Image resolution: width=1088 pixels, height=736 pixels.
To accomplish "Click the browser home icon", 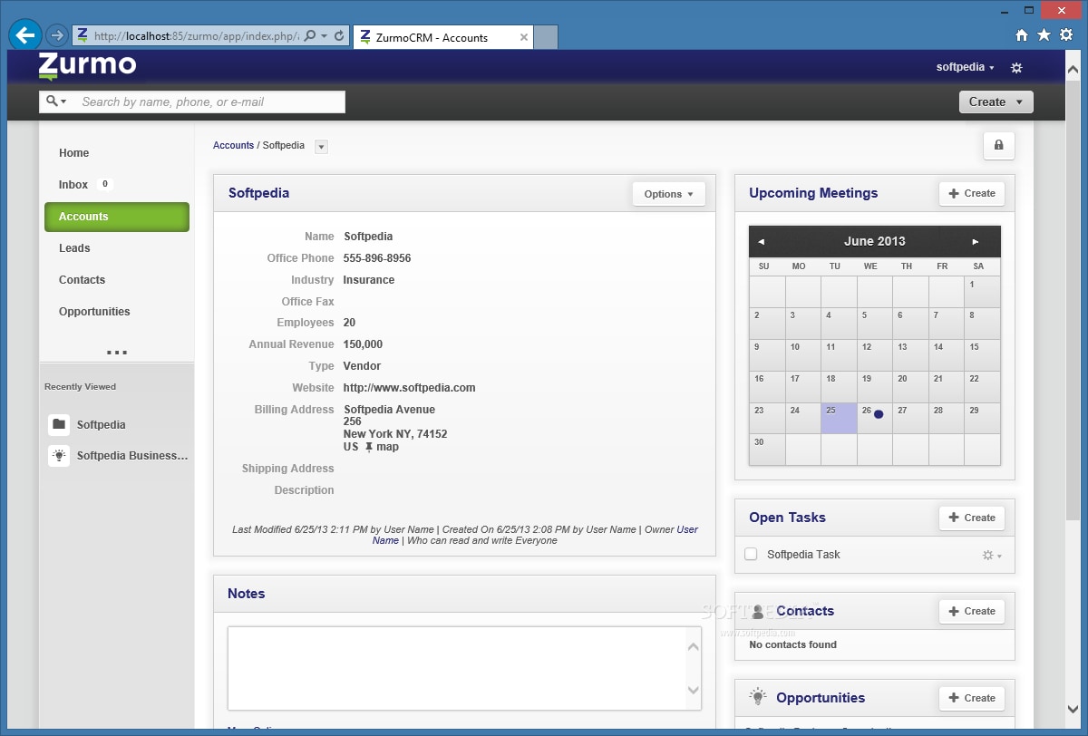I will coord(1021,35).
